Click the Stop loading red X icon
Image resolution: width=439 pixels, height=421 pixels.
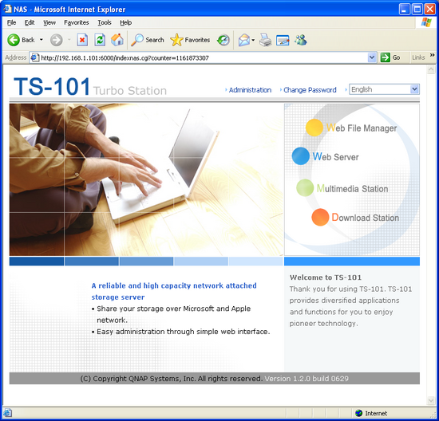click(x=82, y=40)
